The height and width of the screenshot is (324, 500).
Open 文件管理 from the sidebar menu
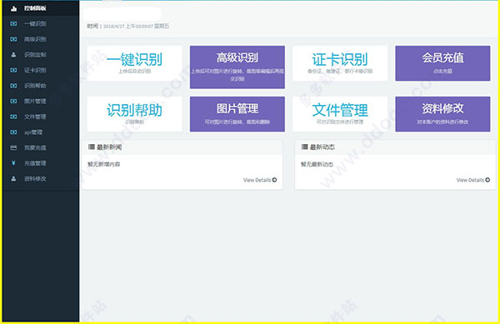coord(35,117)
